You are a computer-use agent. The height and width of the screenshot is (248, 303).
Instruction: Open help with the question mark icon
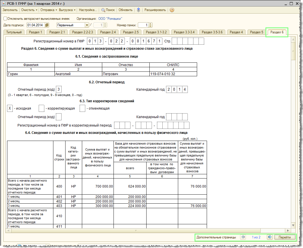172,10
